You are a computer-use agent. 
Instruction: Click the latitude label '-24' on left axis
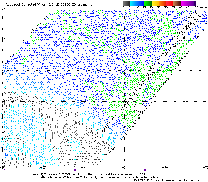[3, 70]
